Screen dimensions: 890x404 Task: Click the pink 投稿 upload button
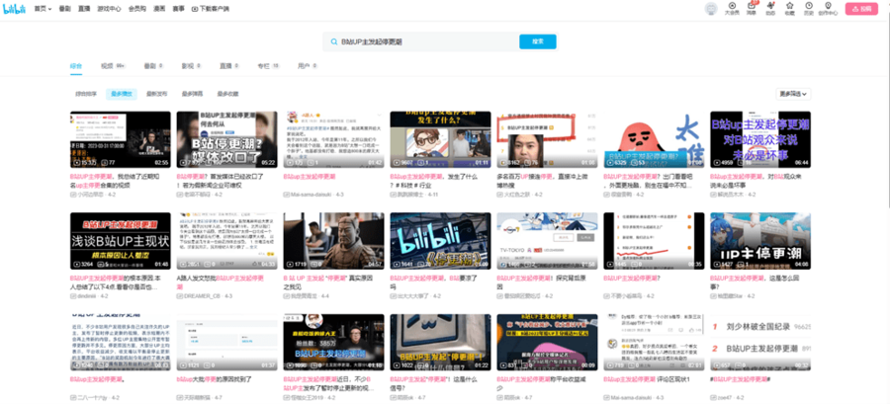[x=861, y=8]
